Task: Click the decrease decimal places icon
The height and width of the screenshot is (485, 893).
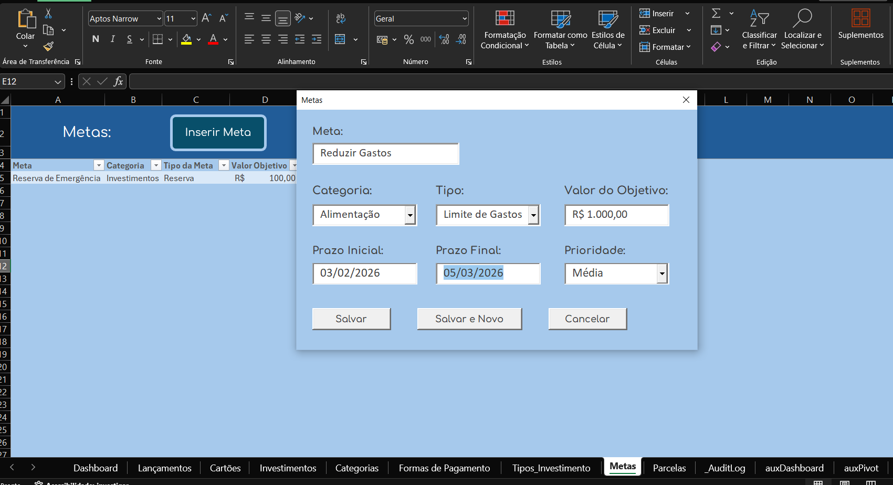Action: click(461, 39)
